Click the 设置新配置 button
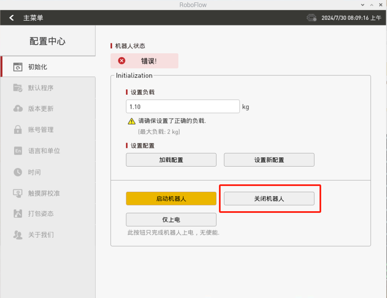The image size is (387, 298). pyautogui.click(x=269, y=160)
